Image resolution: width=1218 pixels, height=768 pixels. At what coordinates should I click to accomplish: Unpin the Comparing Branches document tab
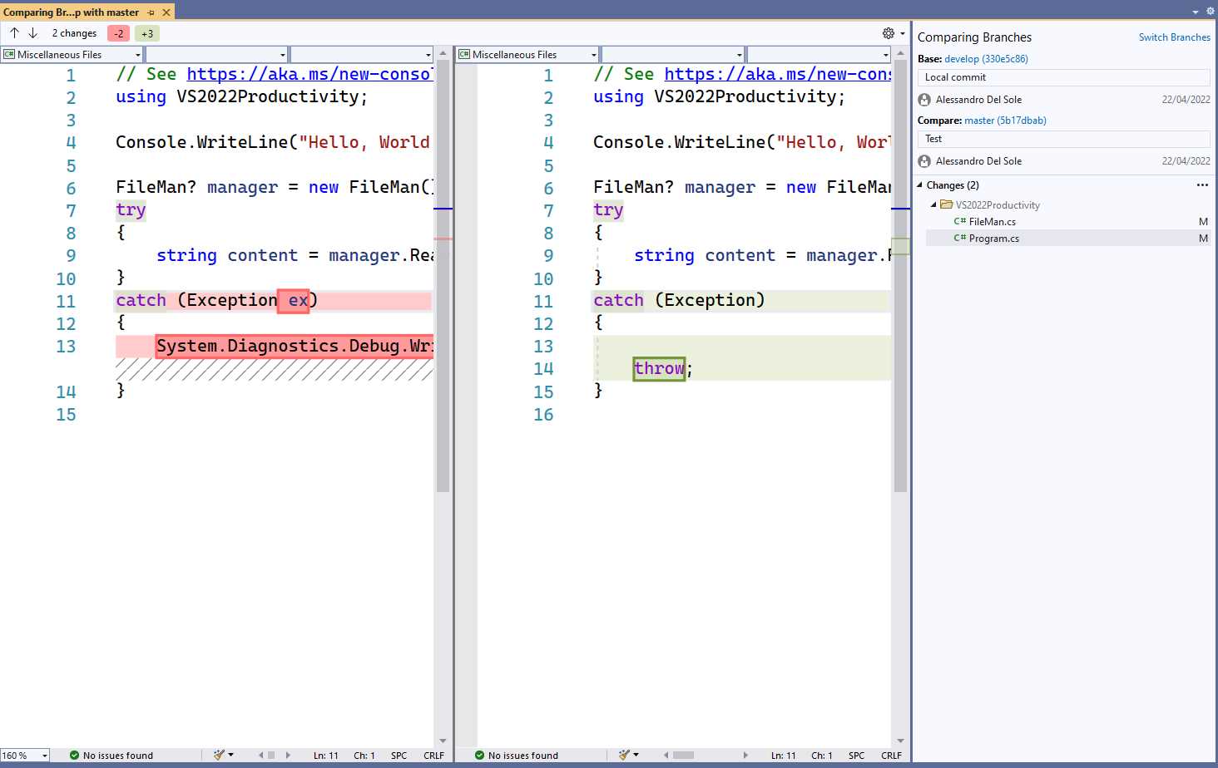click(152, 12)
